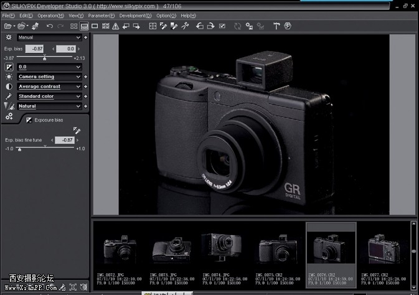Click the open file folder icon

pos(8,26)
